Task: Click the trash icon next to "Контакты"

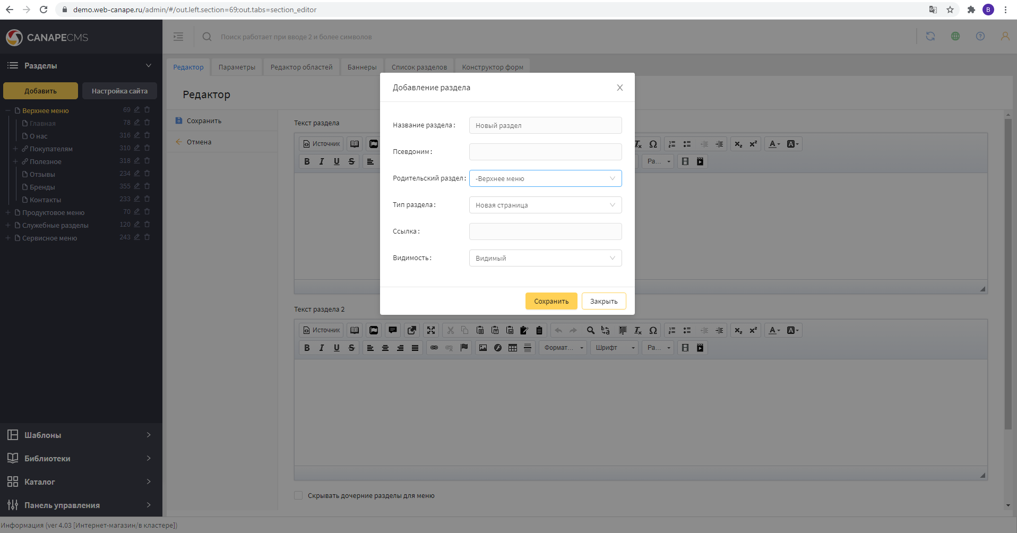Action: point(147,199)
